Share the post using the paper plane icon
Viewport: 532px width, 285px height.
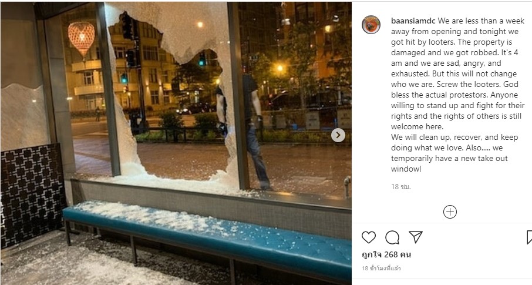[x=416, y=237]
